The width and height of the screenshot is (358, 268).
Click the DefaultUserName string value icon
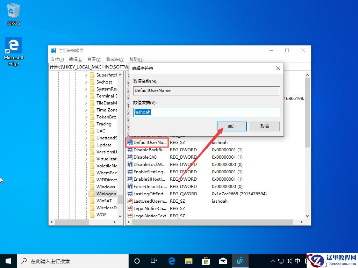(x=130, y=142)
